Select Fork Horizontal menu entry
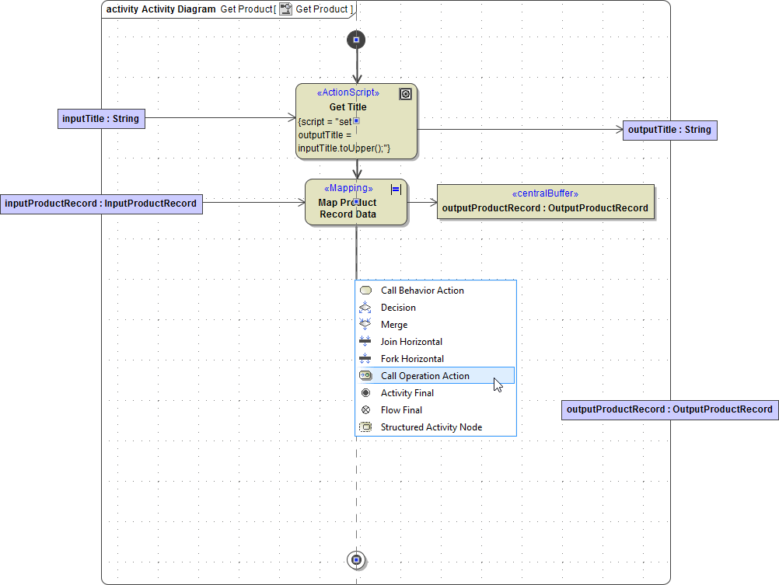The width and height of the screenshot is (779, 585). [412, 359]
